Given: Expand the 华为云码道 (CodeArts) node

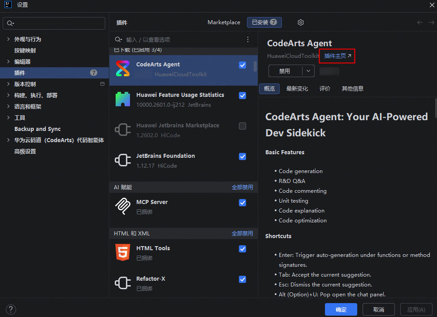Looking at the screenshot, I should [x=8, y=140].
